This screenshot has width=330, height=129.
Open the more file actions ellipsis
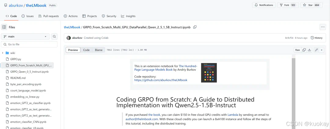click(323, 27)
